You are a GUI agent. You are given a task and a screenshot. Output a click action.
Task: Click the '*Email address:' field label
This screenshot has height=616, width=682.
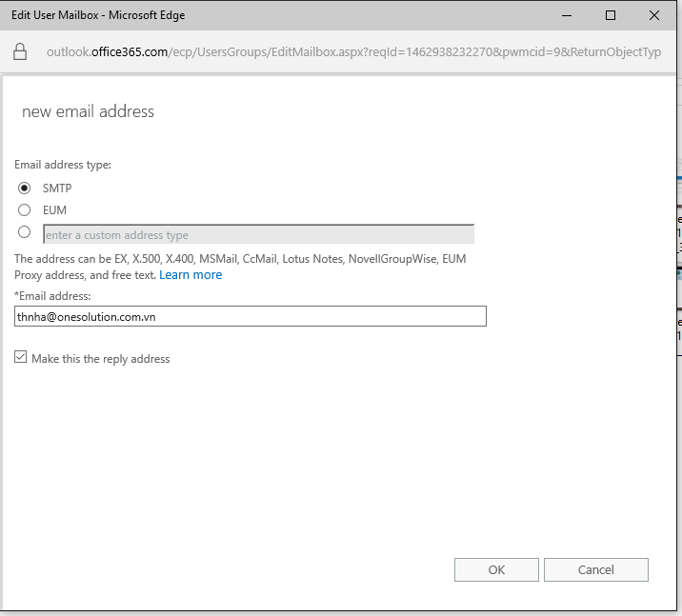(54, 296)
